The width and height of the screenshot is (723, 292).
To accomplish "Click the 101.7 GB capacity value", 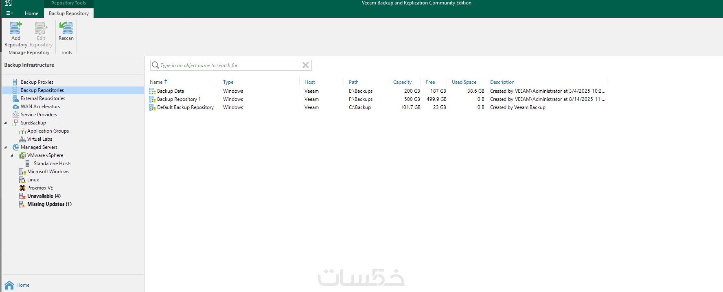I will [x=410, y=107].
